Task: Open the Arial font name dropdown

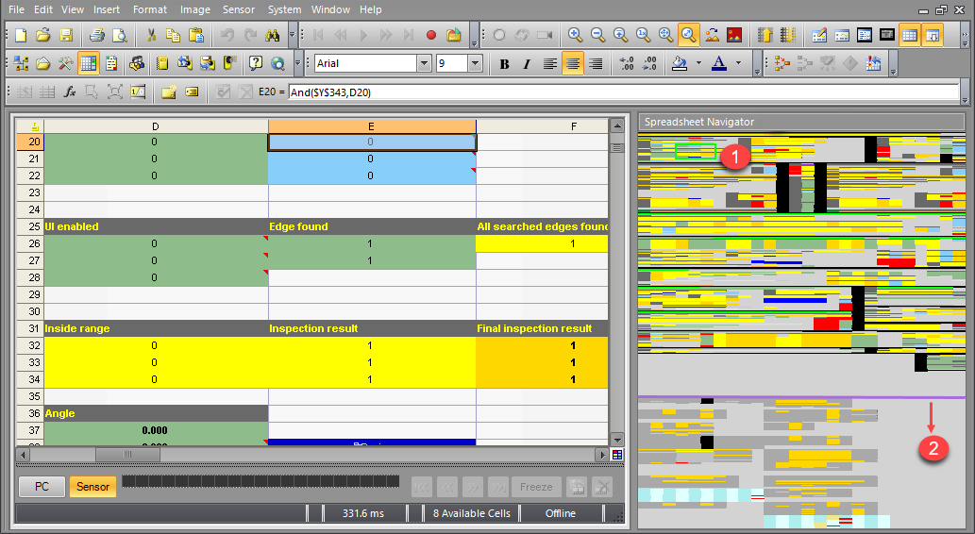Action: point(424,64)
